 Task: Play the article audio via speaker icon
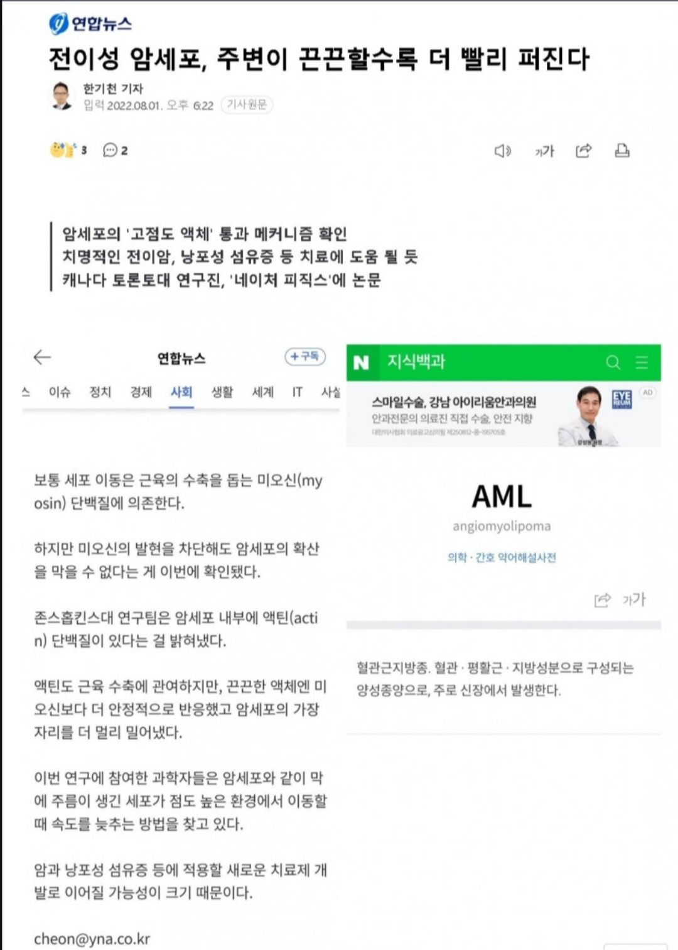pyautogui.click(x=503, y=151)
